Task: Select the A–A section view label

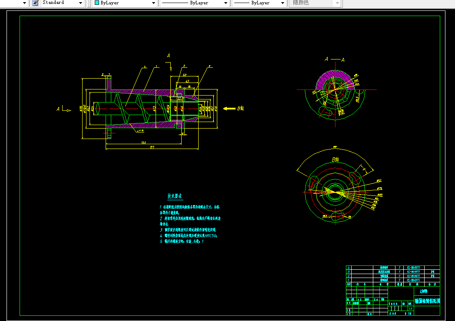Action: 335,59
